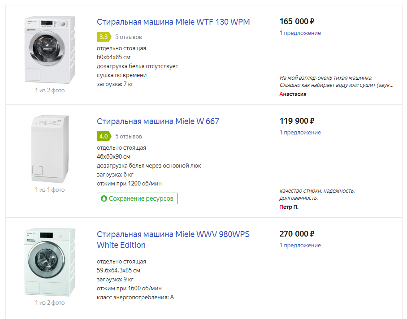Viewport: 407px width, 319px height.
Task: Open Miele W 667 product title
Action: tap(158, 121)
